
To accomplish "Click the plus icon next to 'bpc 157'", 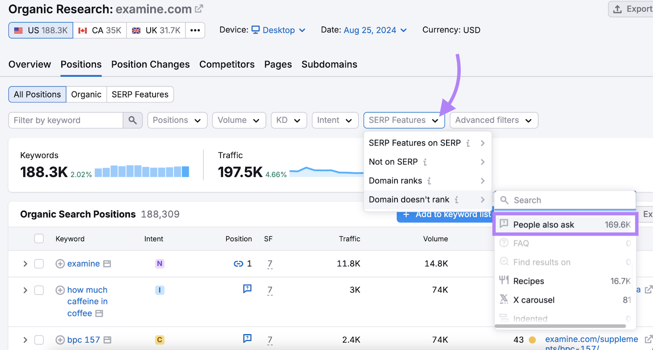I will 60,340.
